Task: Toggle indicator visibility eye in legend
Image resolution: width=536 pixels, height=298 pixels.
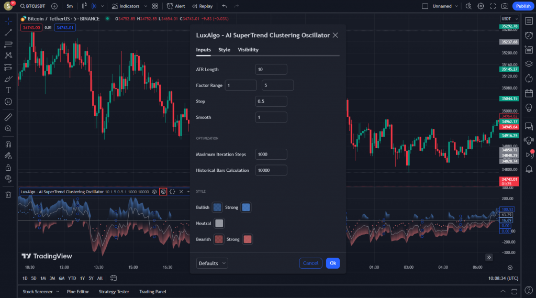Action: coord(154,192)
